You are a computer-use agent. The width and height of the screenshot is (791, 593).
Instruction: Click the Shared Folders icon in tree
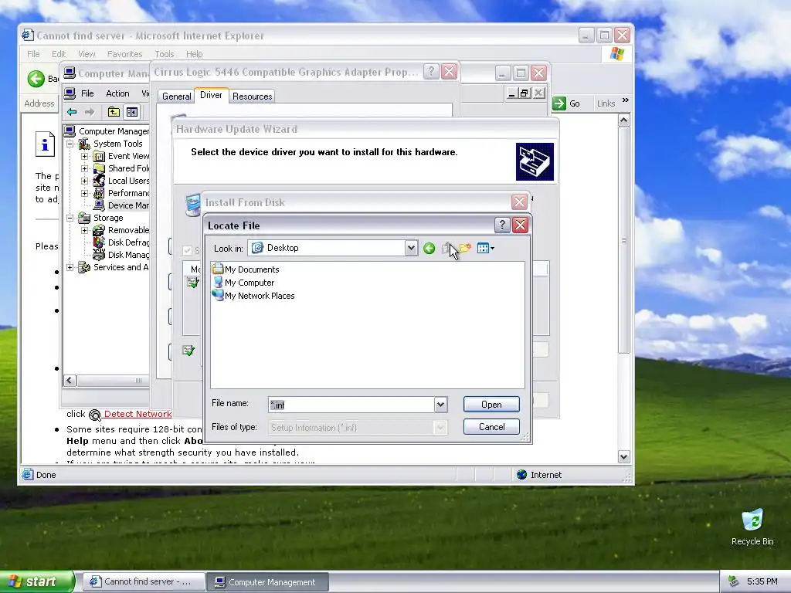[100, 168]
